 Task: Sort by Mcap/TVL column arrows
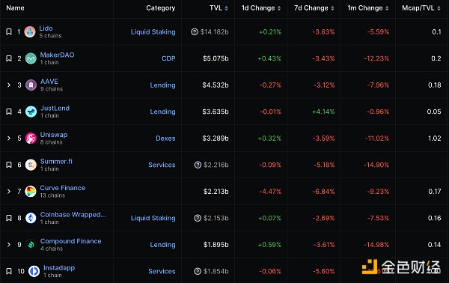(x=439, y=8)
